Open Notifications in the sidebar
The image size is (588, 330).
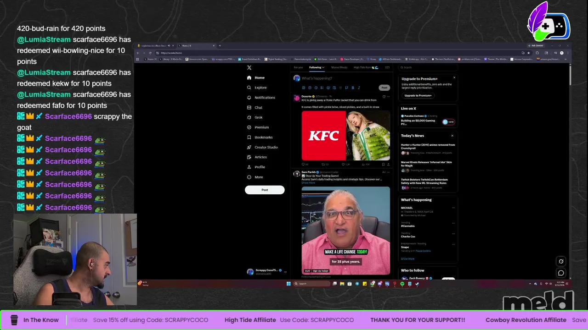(261, 98)
